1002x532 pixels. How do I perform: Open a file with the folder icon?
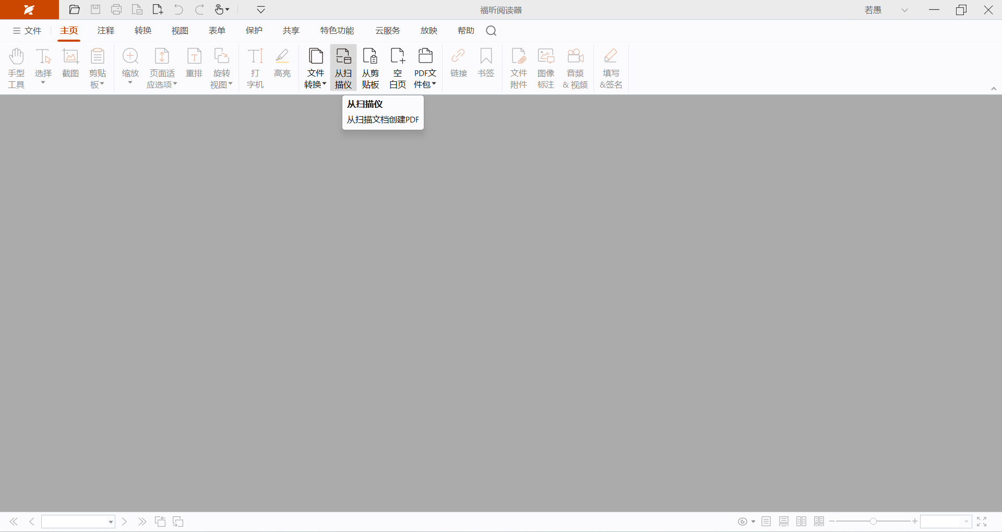coord(75,10)
